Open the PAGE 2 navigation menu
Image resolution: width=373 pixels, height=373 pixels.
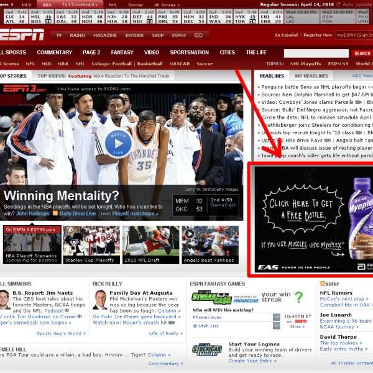coord(91,53)
